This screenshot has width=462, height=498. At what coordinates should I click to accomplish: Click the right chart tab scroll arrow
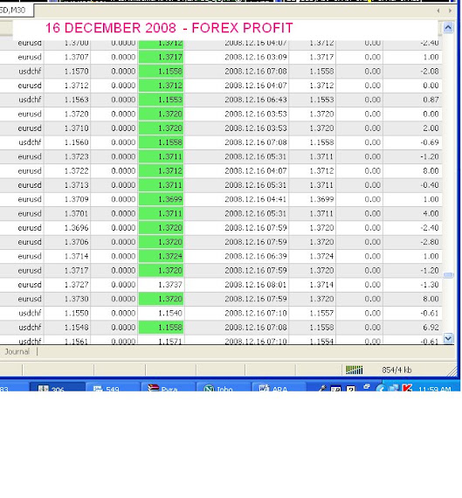[450, 10]
